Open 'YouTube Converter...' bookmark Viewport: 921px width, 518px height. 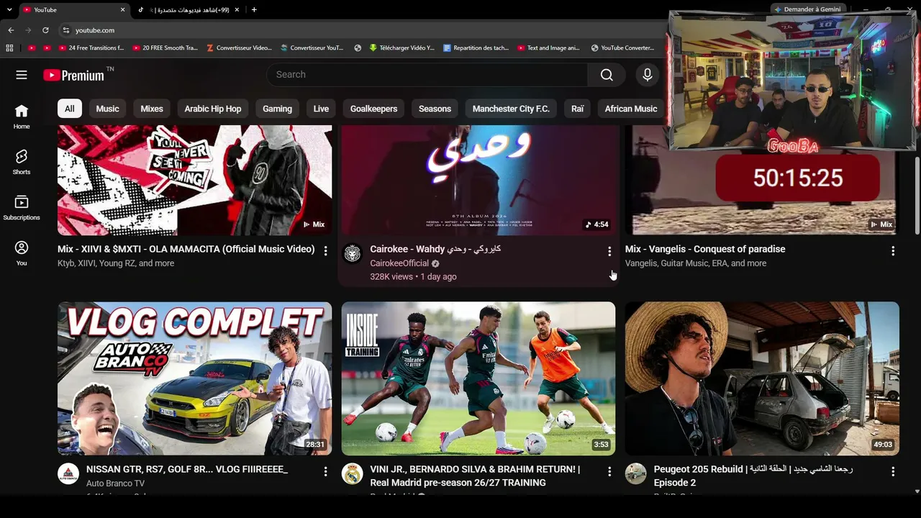point(622,48)
